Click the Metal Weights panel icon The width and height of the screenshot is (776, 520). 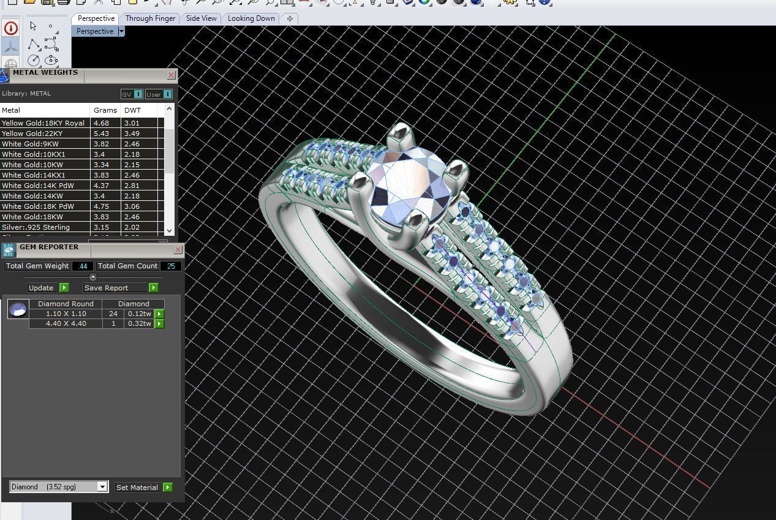coord(4,75)
